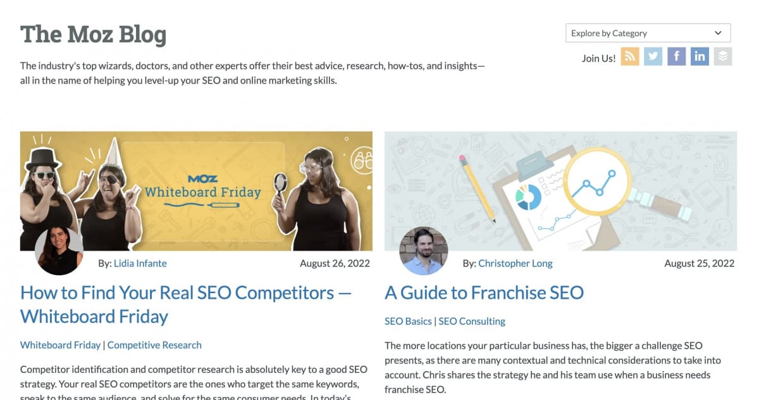
Task: Open Lidia Infante's author page
Action: tap(140, 263)
